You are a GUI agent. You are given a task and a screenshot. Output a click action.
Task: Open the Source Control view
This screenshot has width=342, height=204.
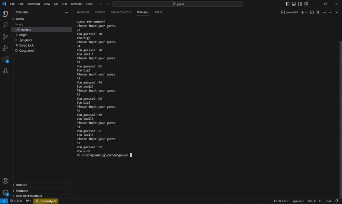pyautogui.click(x=5, y=36)
